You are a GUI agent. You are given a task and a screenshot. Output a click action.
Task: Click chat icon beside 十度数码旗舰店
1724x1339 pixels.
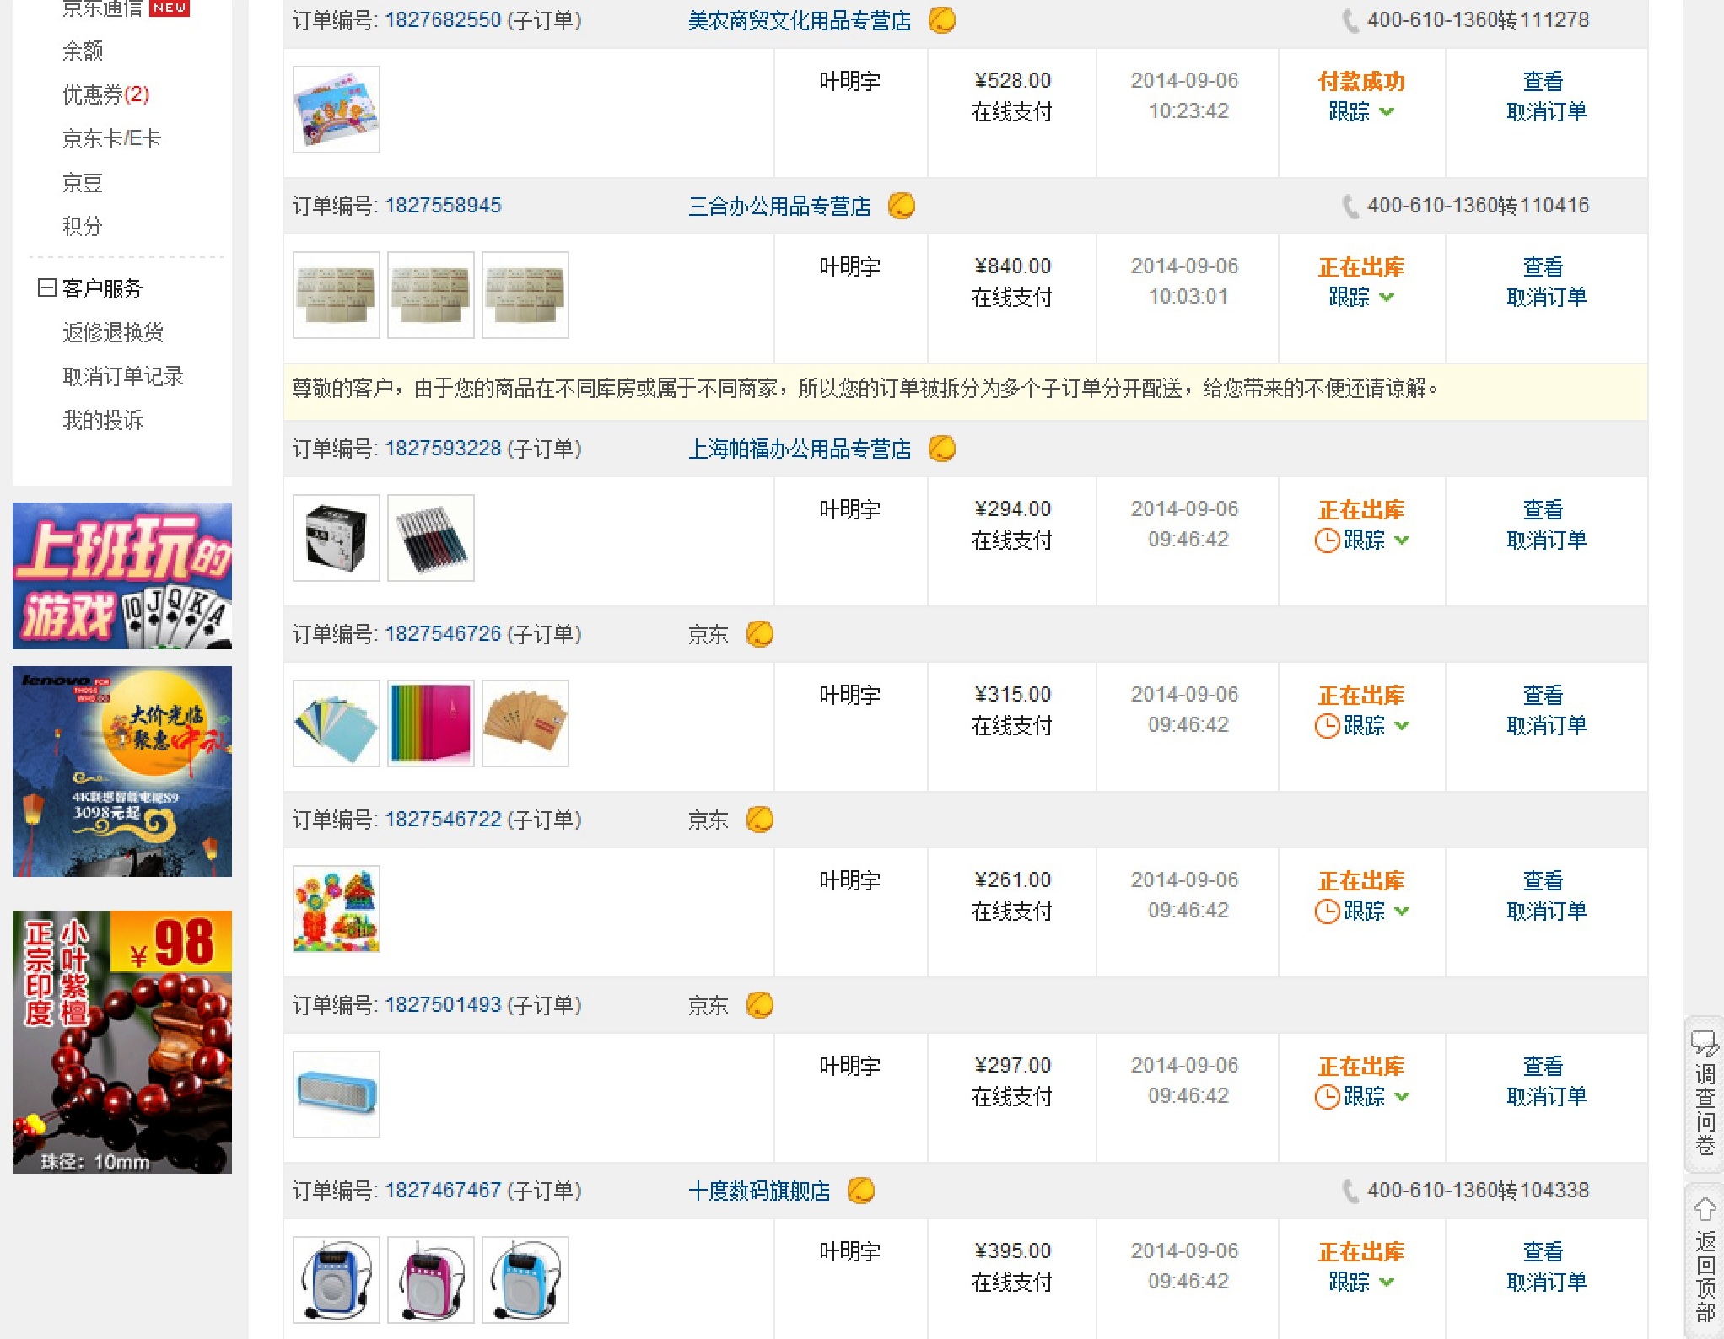tap(860, 1190)
